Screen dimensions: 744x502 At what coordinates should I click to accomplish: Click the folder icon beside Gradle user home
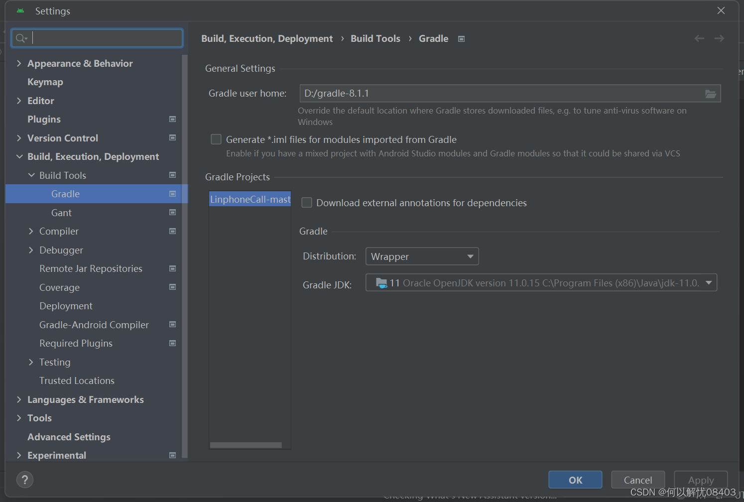tap(711, 93)
